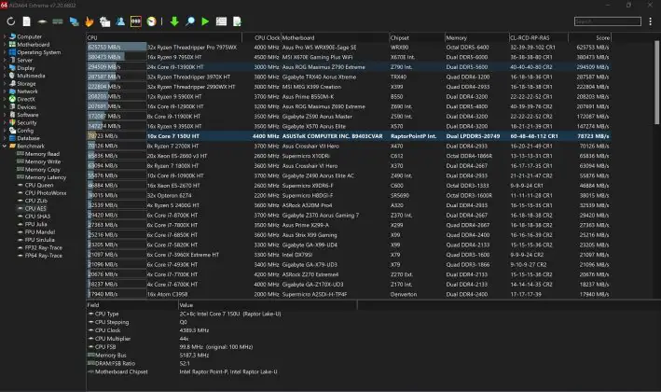Expand the Config tree node

pyautogui.click(x=5, y=131)
